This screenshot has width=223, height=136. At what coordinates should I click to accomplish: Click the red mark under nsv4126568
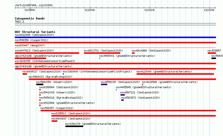tap(143, 84)
